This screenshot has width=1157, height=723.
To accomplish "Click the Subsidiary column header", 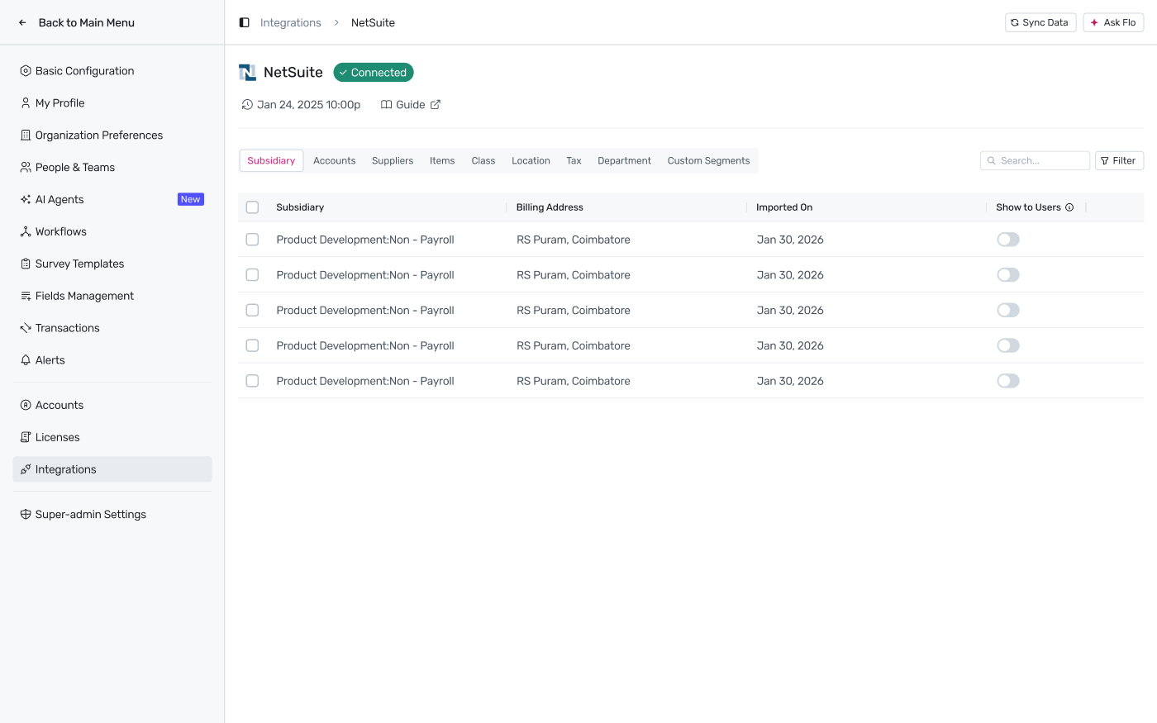I will click(300, 207).
